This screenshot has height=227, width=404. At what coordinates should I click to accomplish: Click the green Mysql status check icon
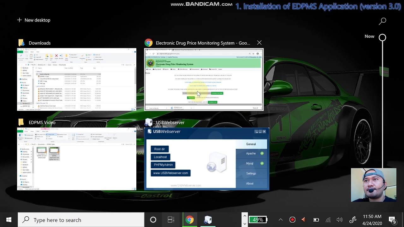(262, 163)
